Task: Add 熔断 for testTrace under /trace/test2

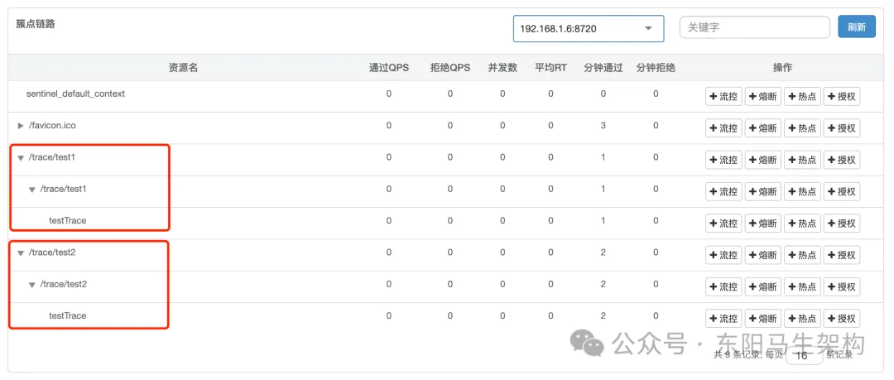Action: click(x=763, y=319)
